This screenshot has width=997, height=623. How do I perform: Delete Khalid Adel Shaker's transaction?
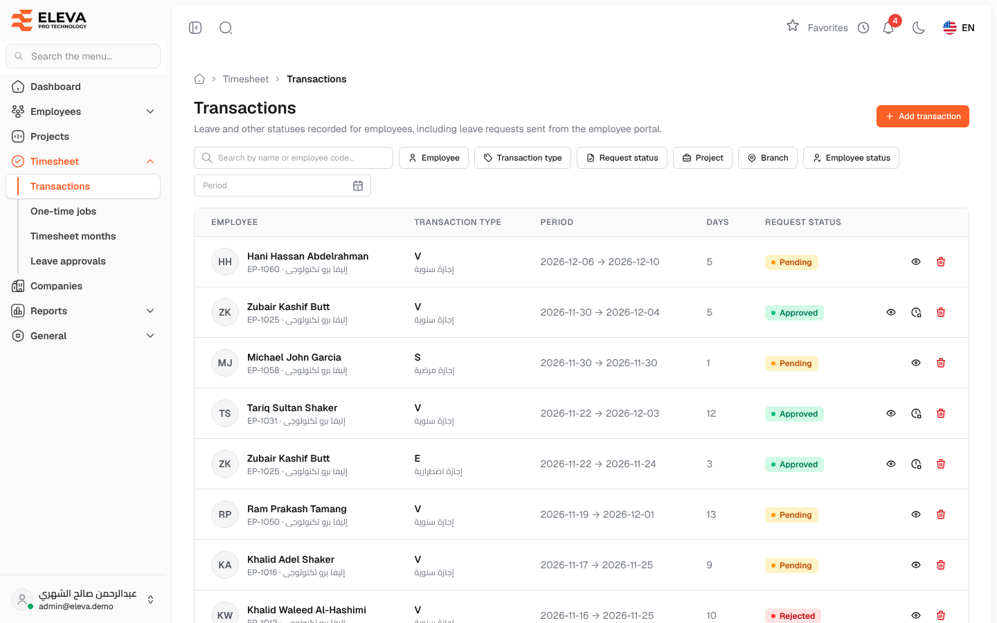coord(941,565)
